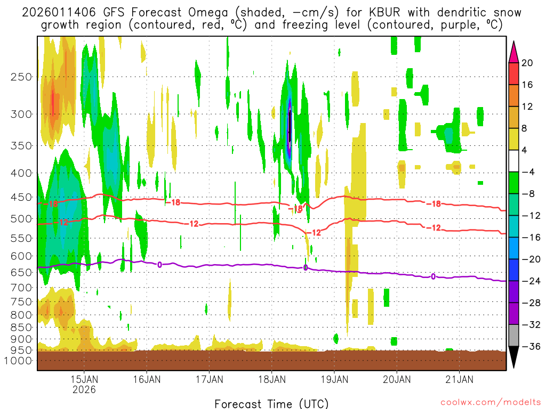Click the coolwx.com/modelts watermark link text
Screen dimensions: 546x409
(x=491, y=403)
